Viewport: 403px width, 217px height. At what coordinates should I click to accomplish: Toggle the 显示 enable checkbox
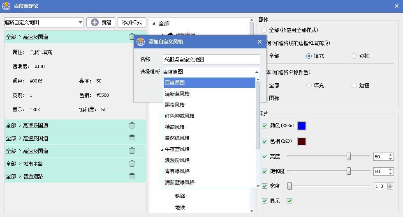click(264, 201)
